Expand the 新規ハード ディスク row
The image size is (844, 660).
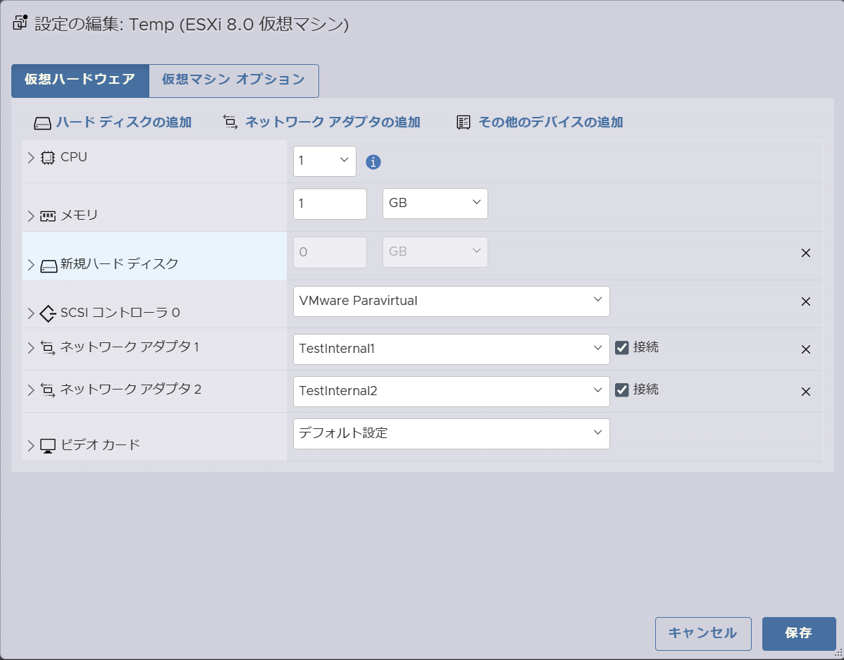[x=31, y=265]
